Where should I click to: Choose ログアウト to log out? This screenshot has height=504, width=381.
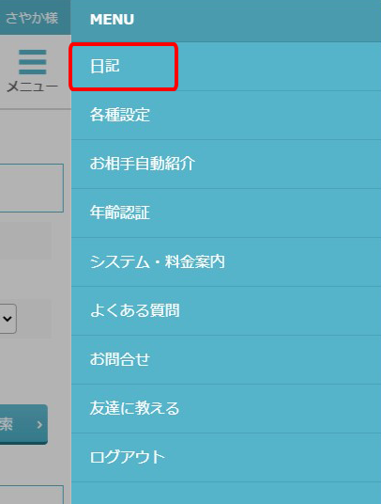(x=226, y=457)
